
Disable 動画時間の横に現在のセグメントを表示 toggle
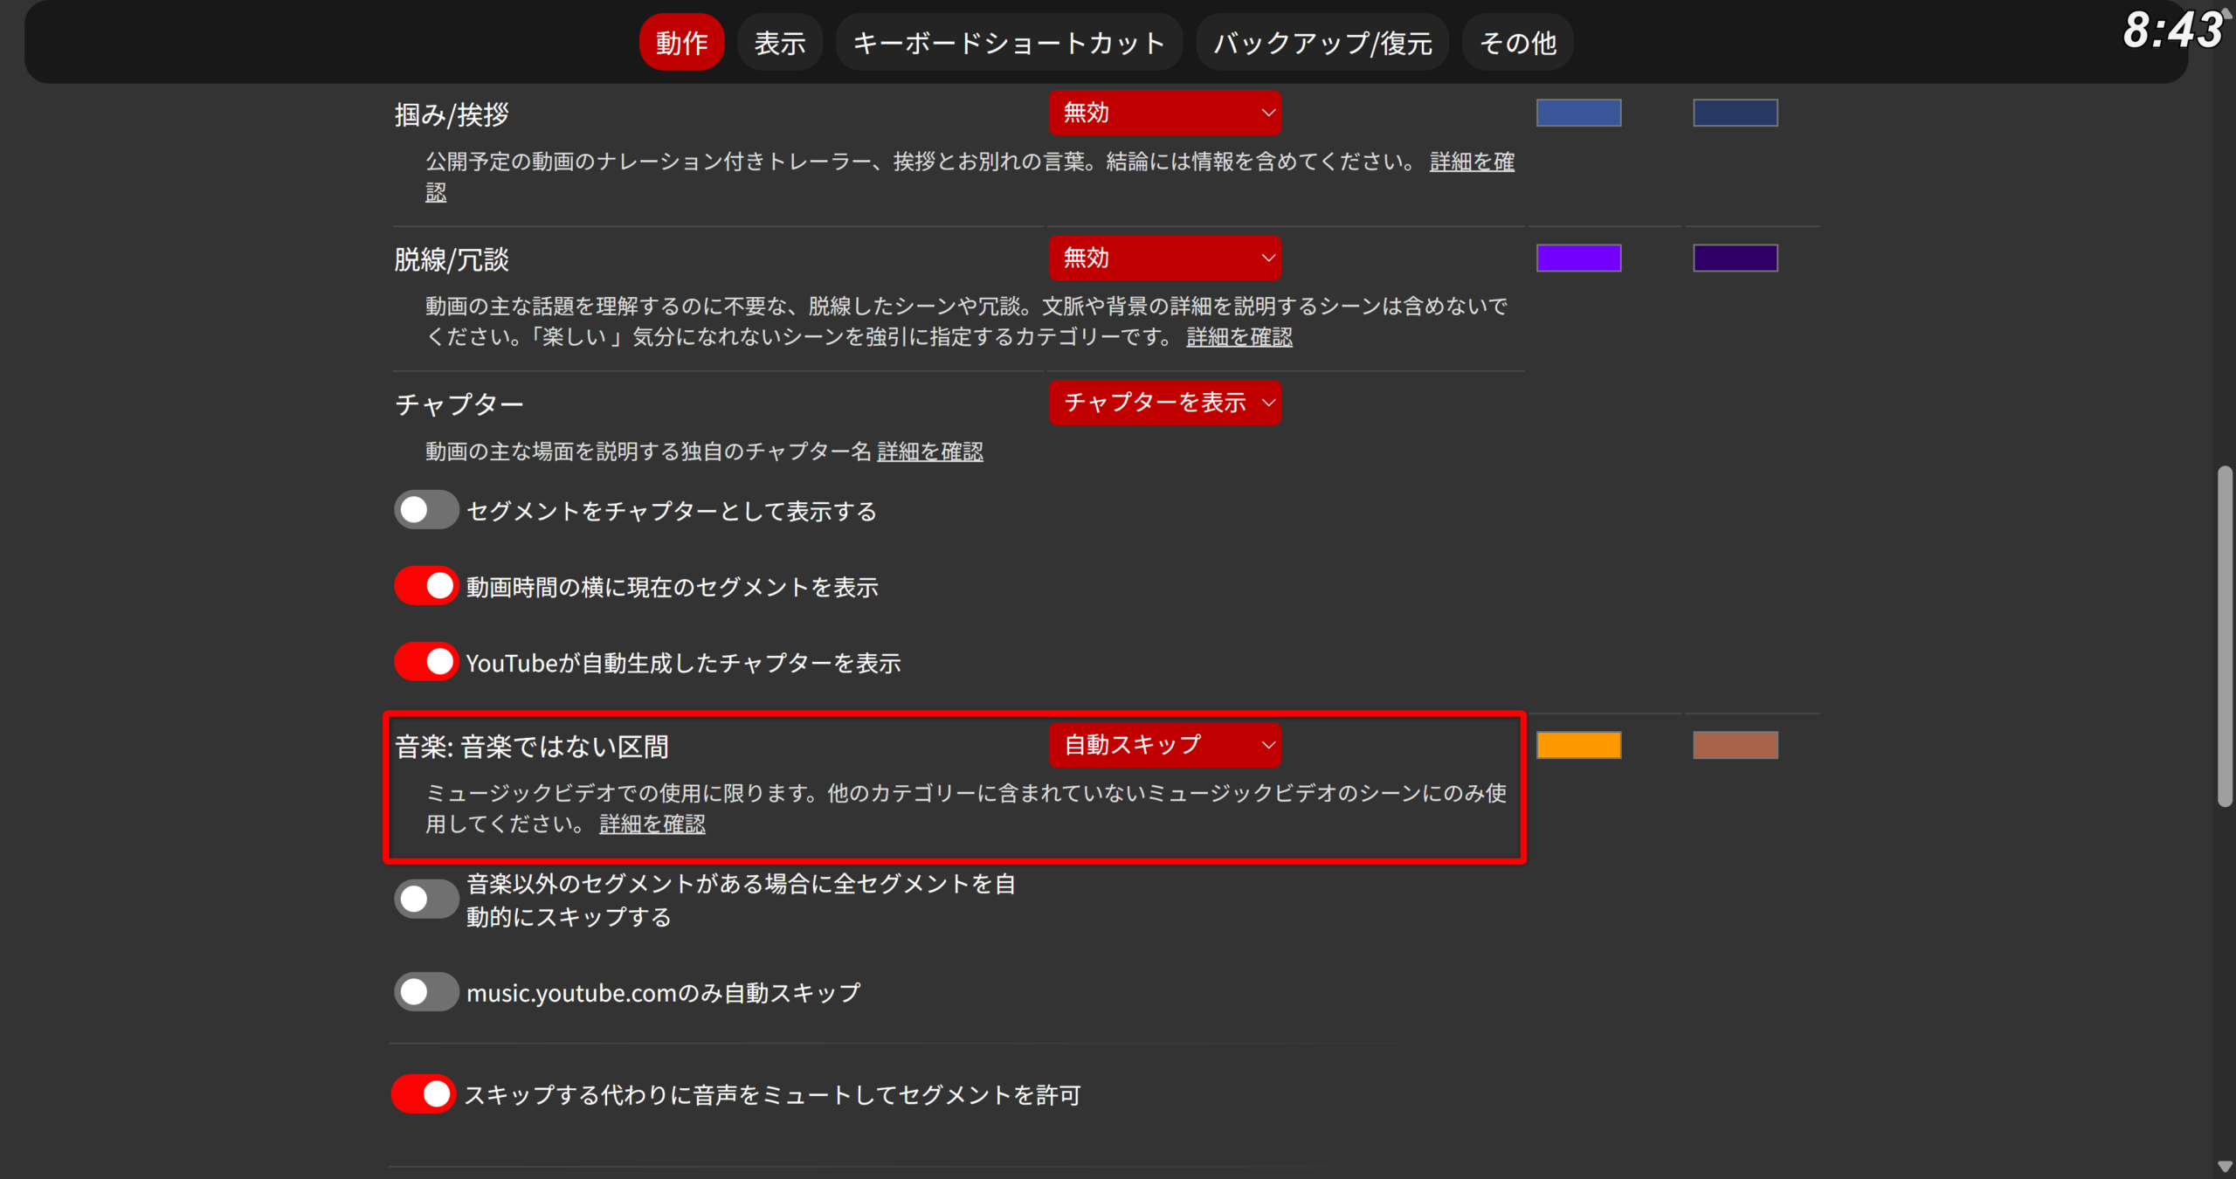click(x=426, y=586)
